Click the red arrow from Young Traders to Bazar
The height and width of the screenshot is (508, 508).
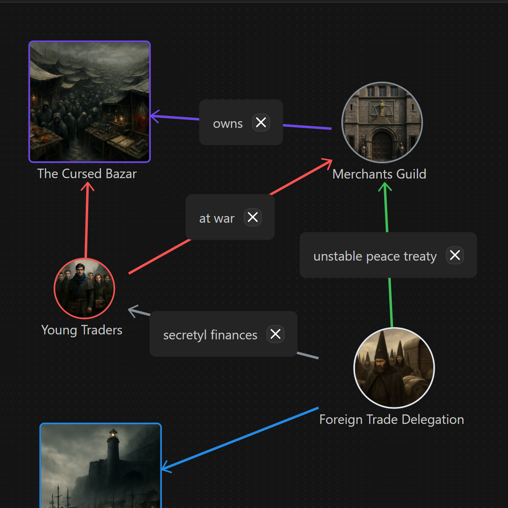point(87,223)
